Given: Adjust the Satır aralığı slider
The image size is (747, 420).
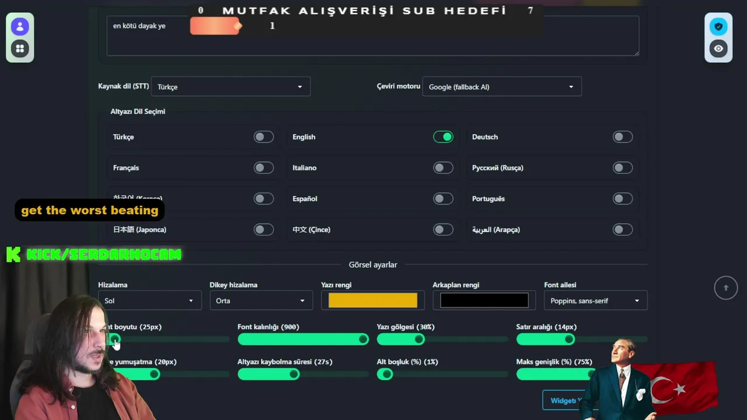Looking at the screenshot, I should [x=582, y=339].
